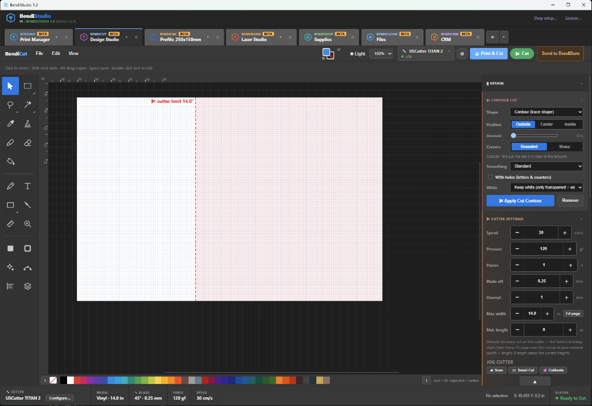This screenshot has width=592, height=406.
Task: Activate the Zoom magnifier tool
Action: (28, 224)
